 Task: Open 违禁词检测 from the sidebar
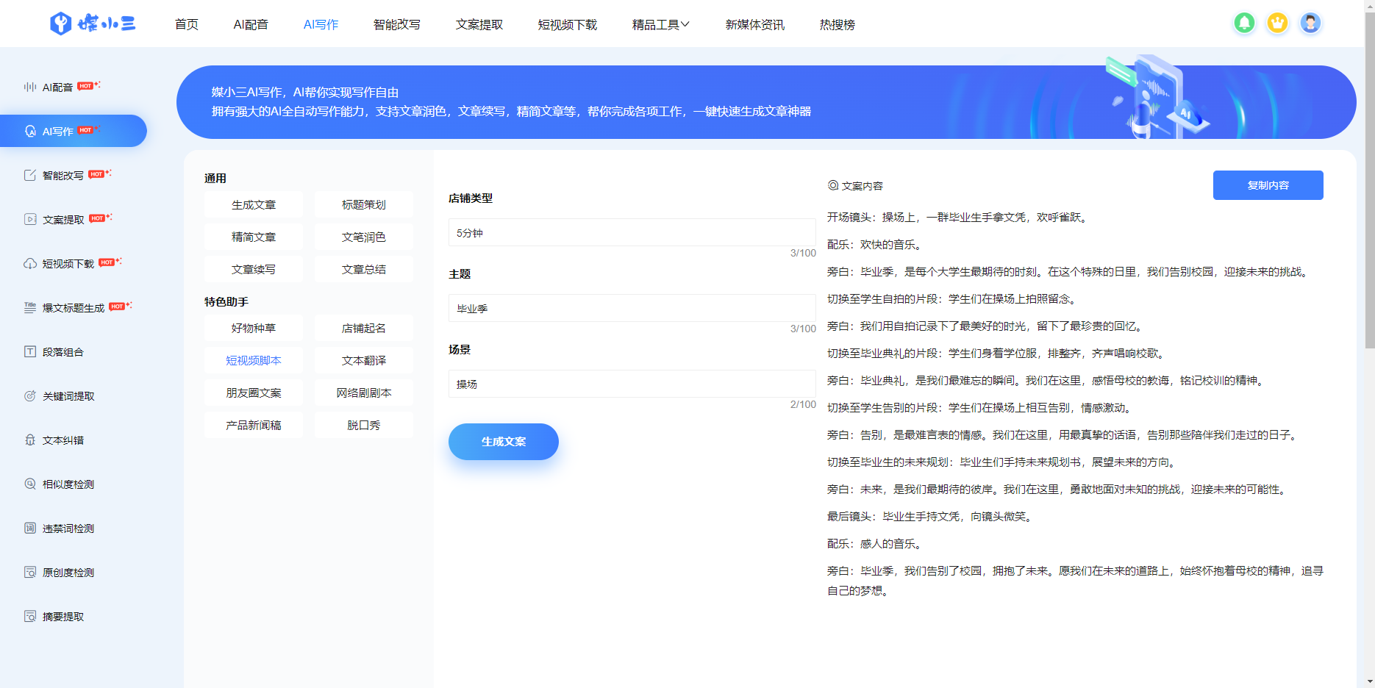68,528
